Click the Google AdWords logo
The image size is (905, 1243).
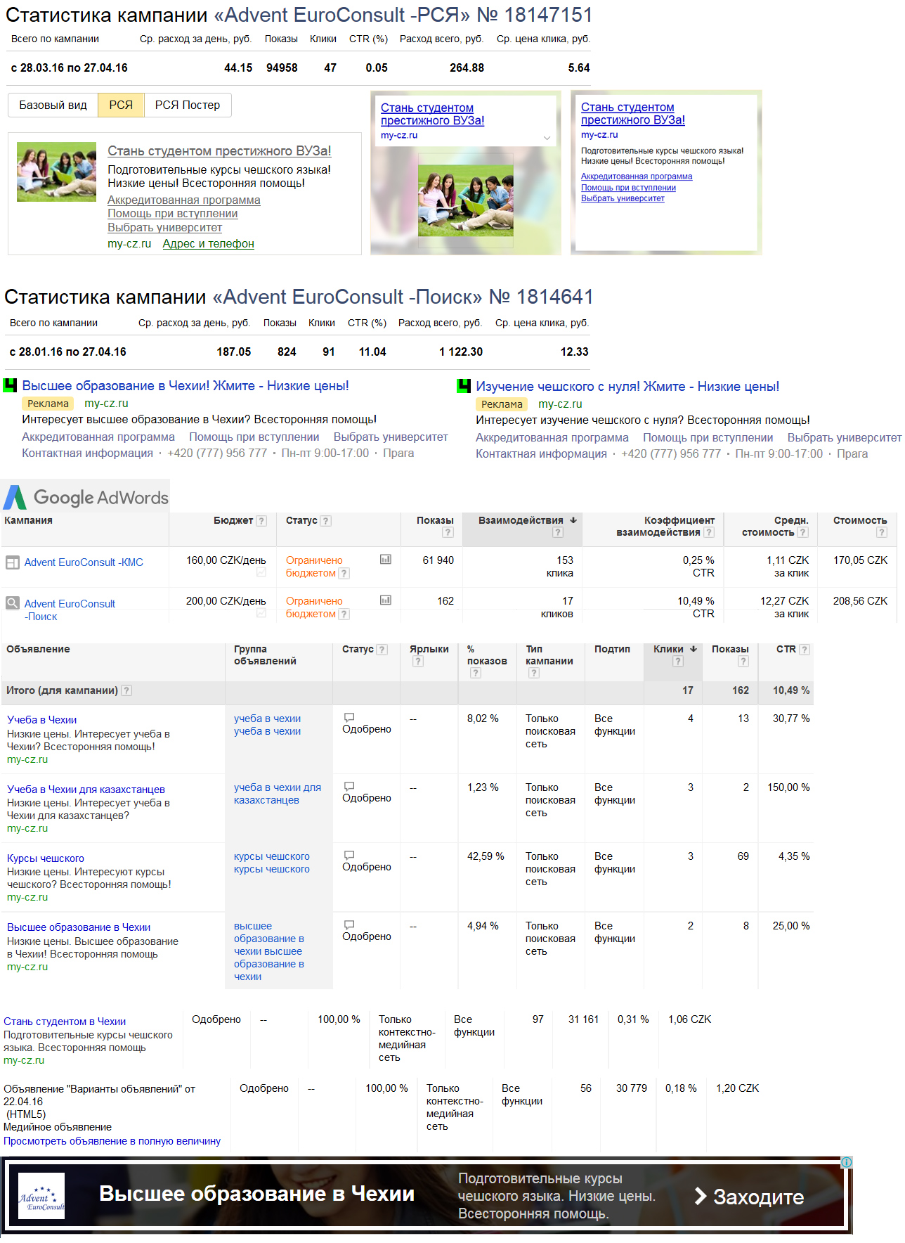click(86, 497)
